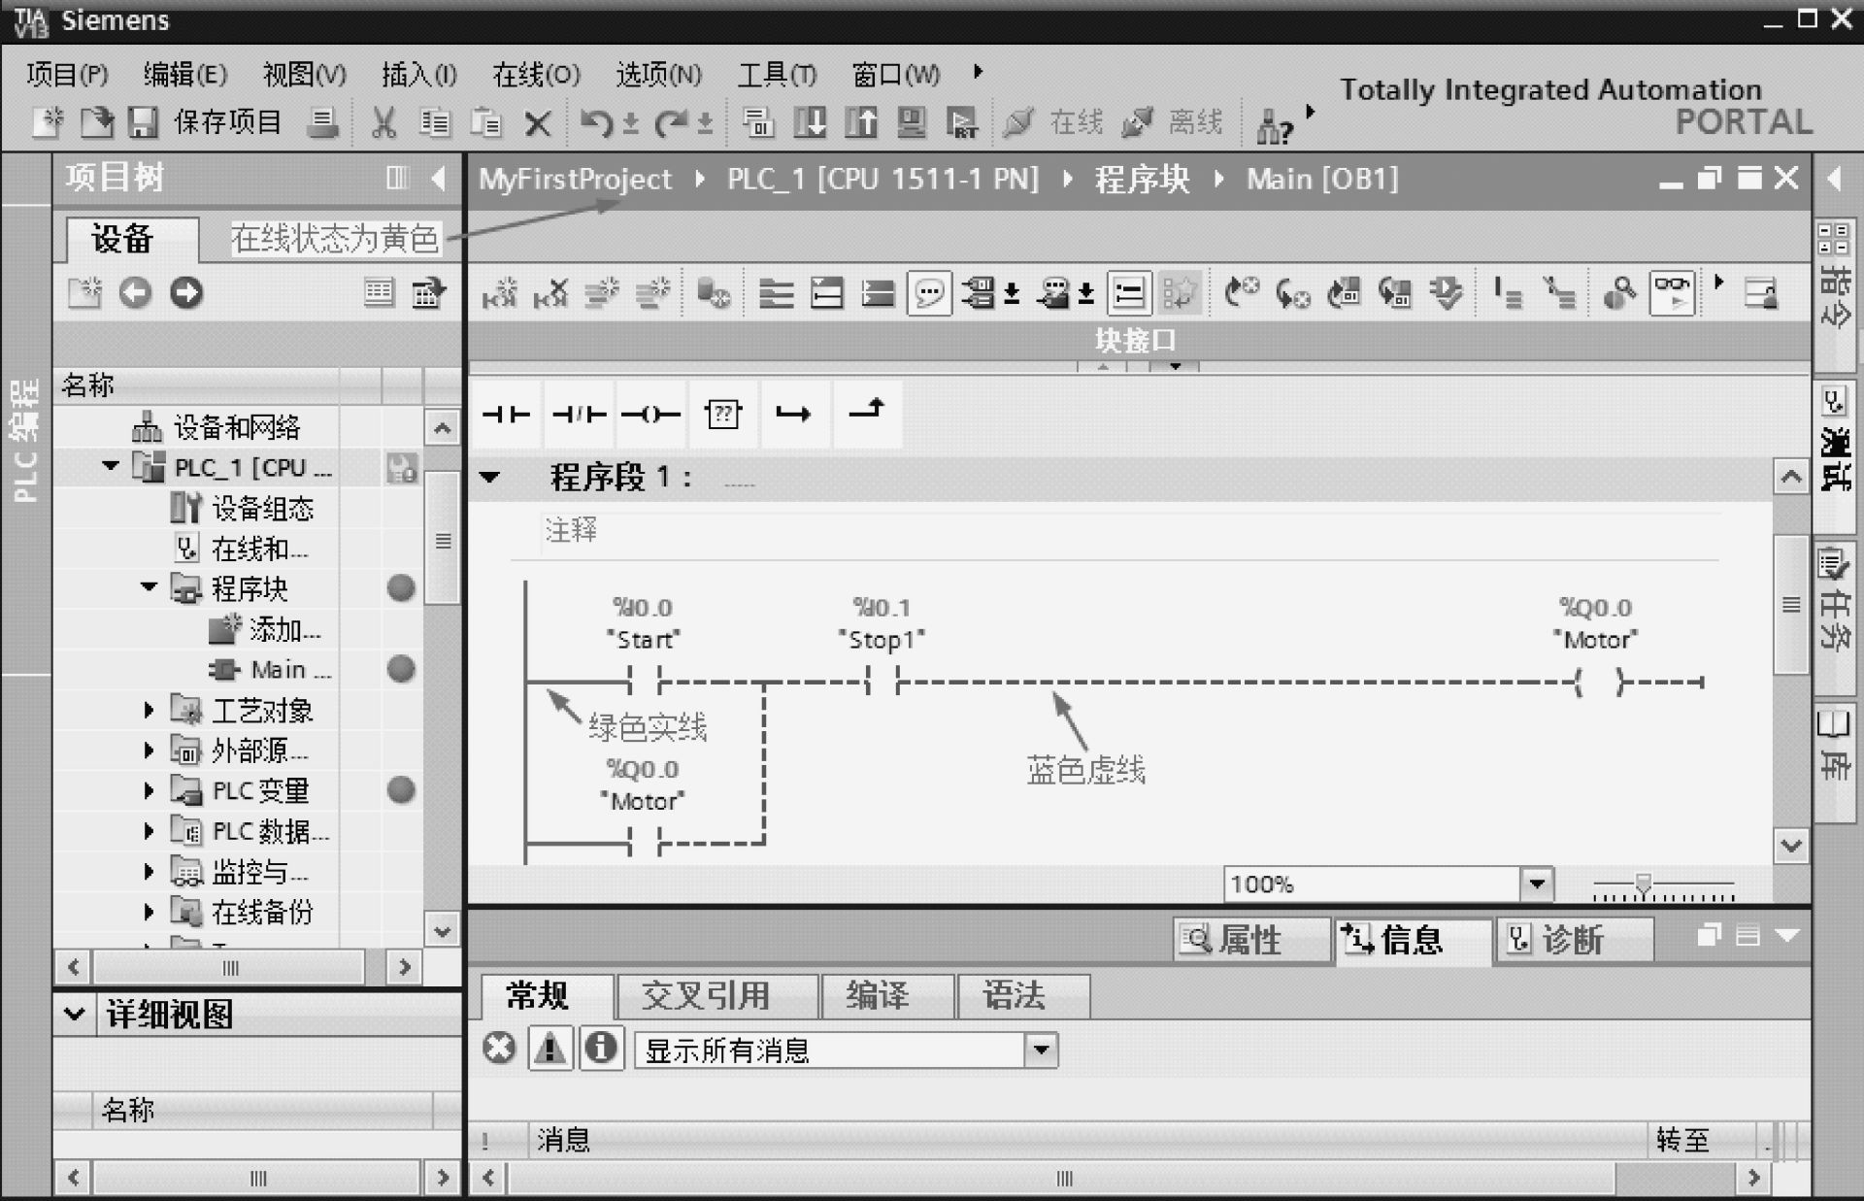Insert an output coil instruction
1864x1201 pixels.
650,415
